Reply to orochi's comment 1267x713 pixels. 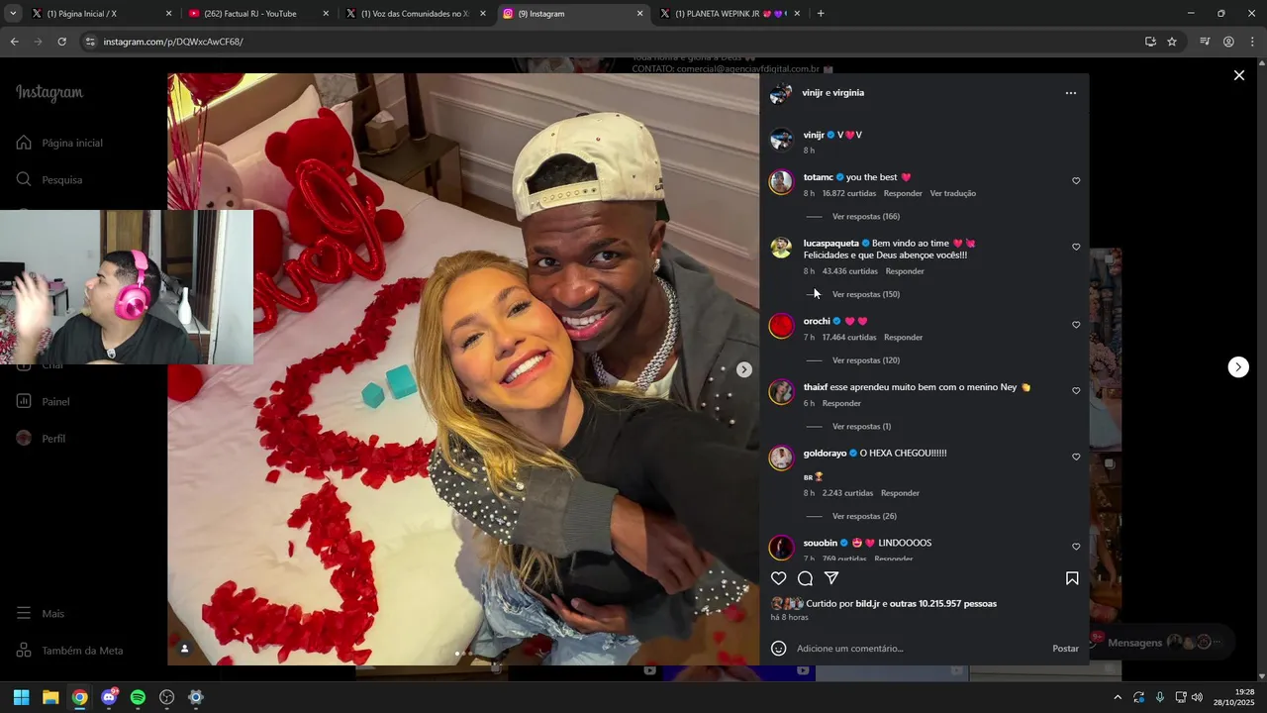point(903,338)
